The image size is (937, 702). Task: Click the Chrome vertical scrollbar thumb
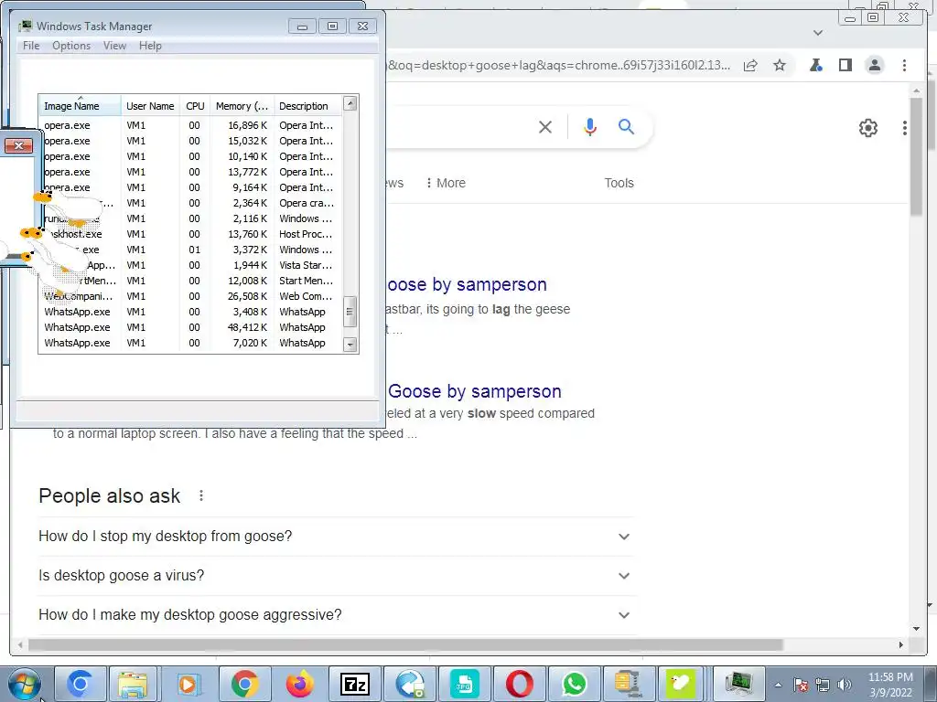pyautogui.click(x=916, y=156)
